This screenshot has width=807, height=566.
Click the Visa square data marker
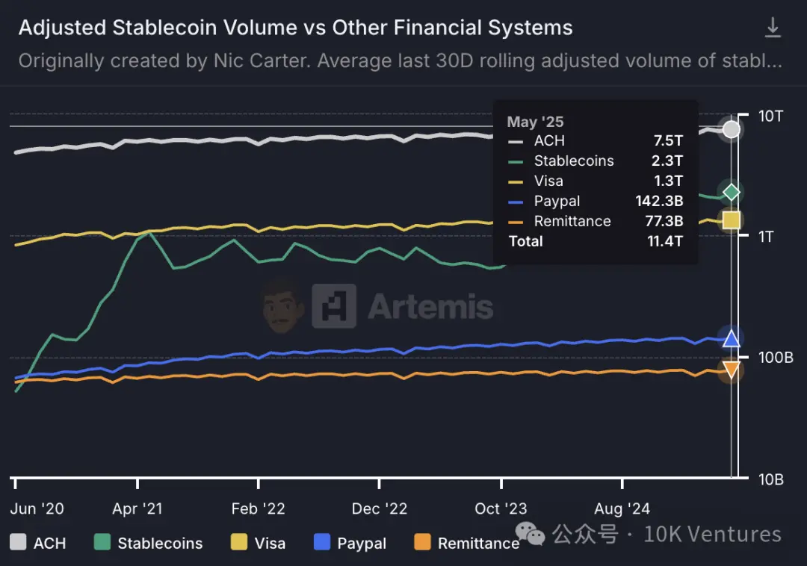coord(731,220)
